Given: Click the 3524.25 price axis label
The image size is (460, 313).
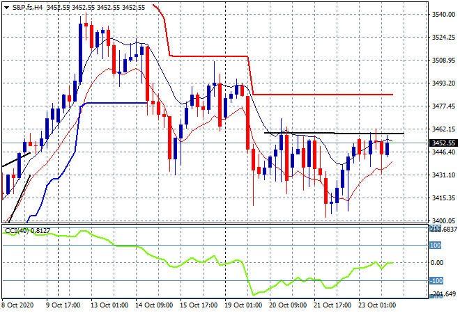Looking at the screenshot, I should pos(443,37).
